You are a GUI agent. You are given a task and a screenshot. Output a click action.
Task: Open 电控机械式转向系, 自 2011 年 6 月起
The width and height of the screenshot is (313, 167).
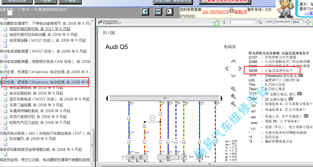coord(40,29)
